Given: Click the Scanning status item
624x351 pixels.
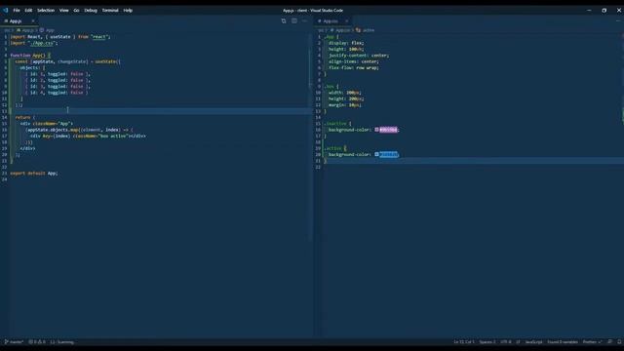Looking at the screenshot, I should [x=62, y=342].
